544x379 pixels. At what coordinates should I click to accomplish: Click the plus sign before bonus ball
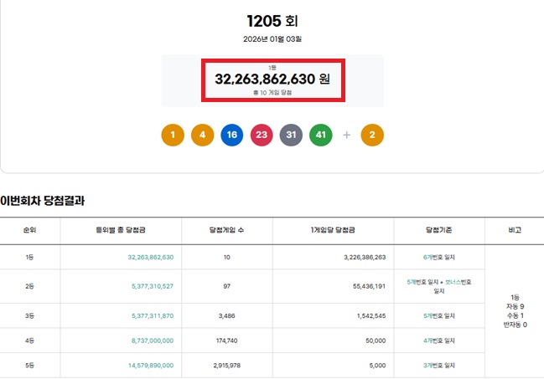tap(346, 134)
